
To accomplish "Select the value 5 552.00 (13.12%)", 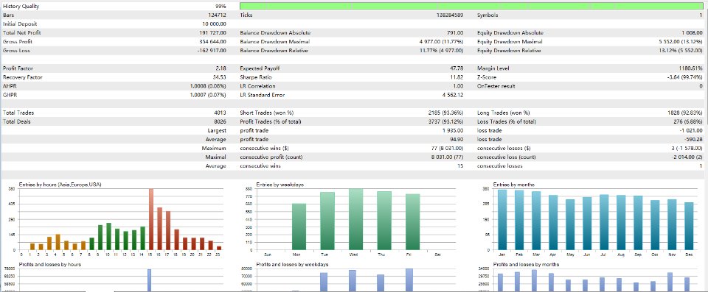I will point(681,41).
